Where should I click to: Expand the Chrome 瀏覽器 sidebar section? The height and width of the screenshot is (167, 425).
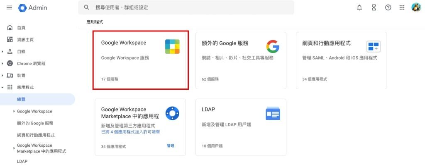click(2, 63)
